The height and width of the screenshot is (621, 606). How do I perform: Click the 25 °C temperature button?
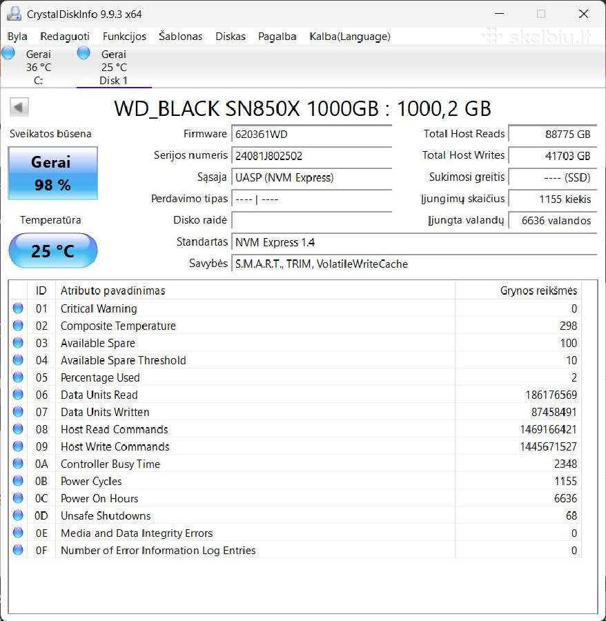pyautogui.click(x=52, y=250)
